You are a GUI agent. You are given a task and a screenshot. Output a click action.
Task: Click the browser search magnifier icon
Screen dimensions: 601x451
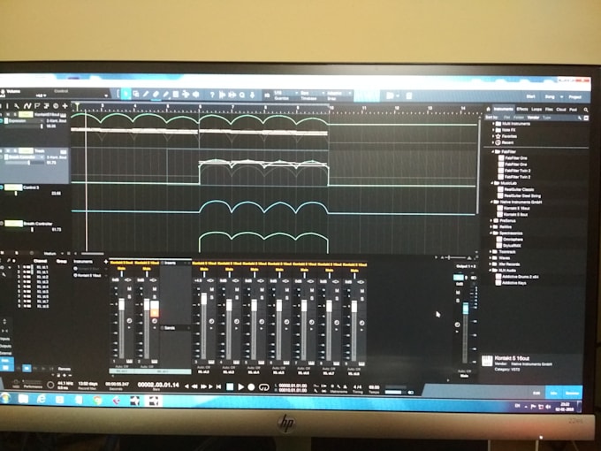click(586, 110)
